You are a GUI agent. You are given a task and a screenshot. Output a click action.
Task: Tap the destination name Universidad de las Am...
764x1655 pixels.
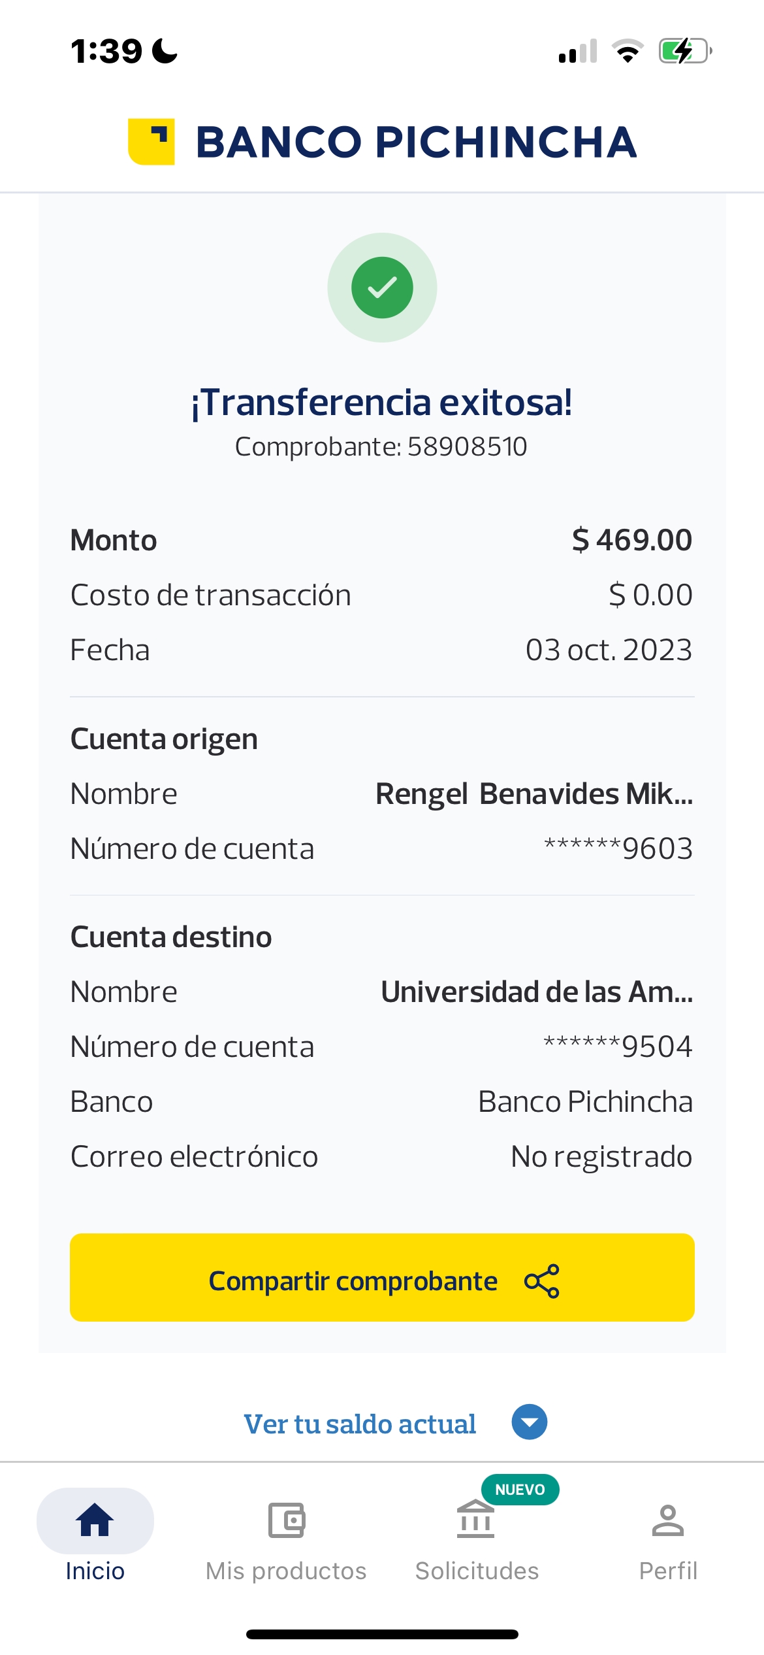click(537, 992)
